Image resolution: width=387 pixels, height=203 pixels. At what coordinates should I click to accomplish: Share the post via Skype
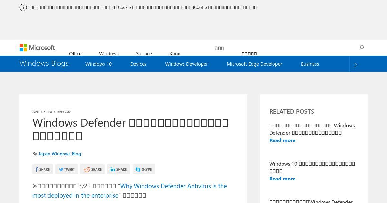[x=144, y=169]
